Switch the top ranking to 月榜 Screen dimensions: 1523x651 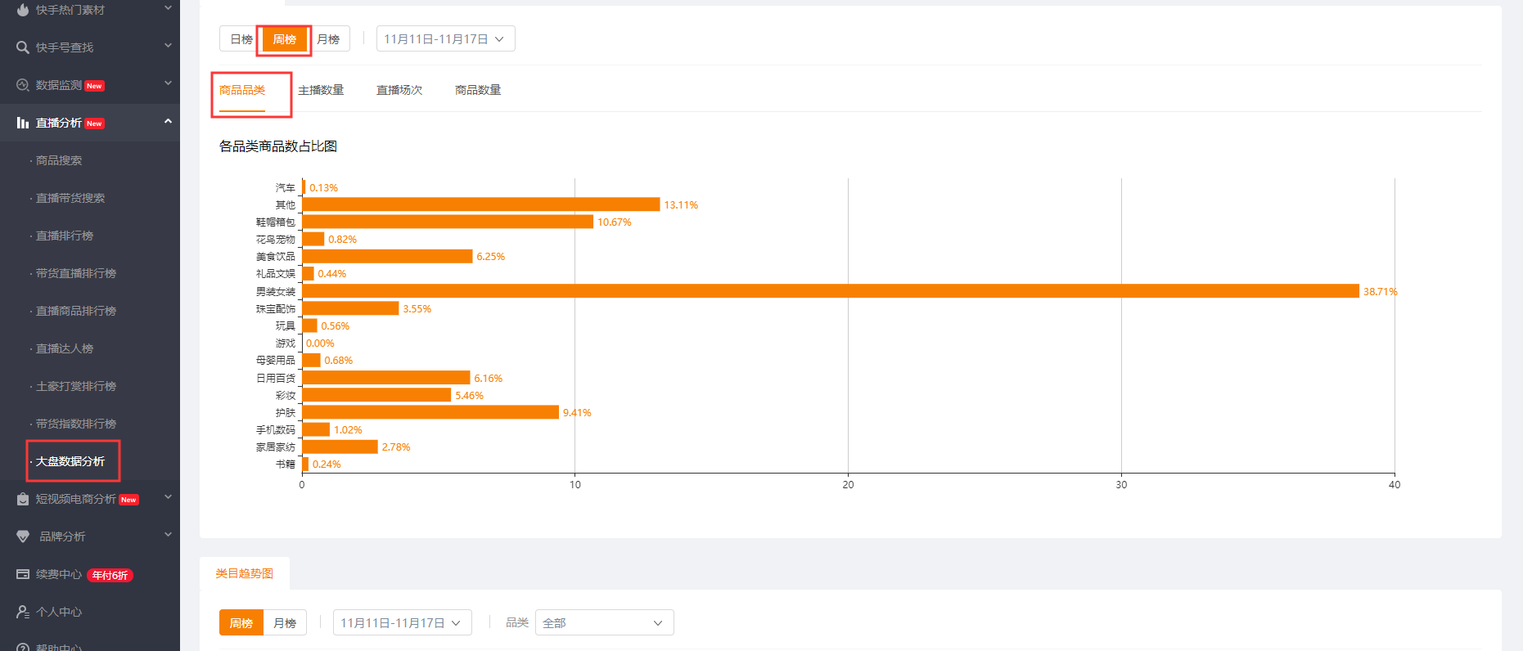click(x=328, y=39)
